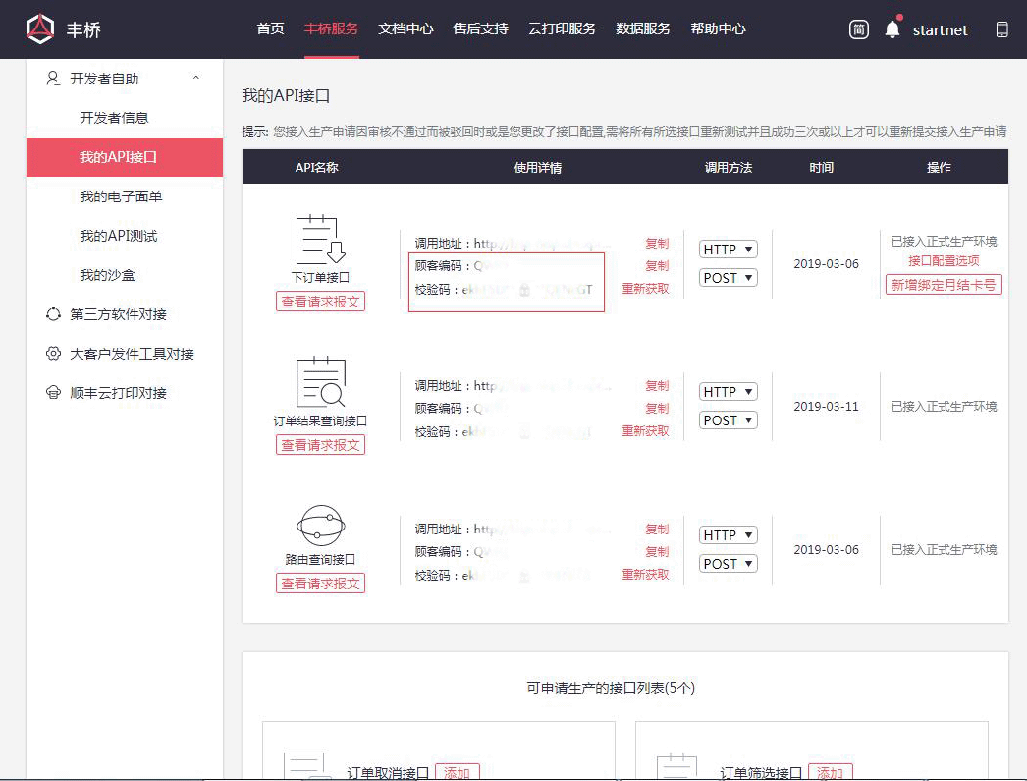Copy 顾客编码 for 路由查询接口
This screenshot has width=1027, height=781.
click(x=657, y=552)
